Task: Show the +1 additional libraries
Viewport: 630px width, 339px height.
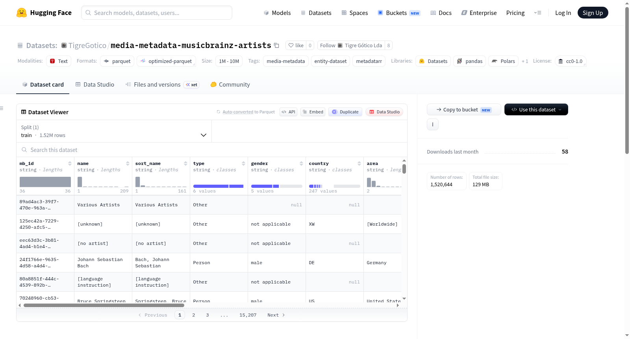Action: [x=525, y=61]
